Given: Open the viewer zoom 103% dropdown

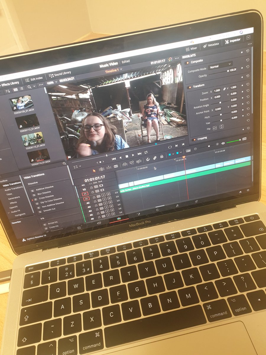Looking at the screenshot, I should (x=51, y=83).
